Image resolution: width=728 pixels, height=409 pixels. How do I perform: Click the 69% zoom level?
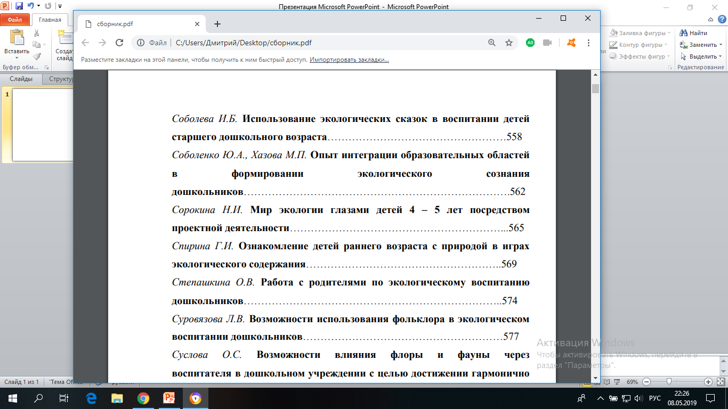(632, 382)
